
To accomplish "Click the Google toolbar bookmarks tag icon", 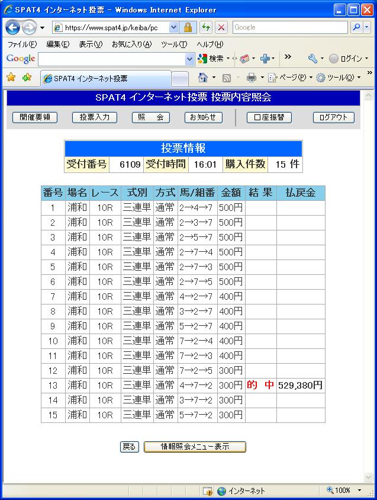I will tap(244, 59).
